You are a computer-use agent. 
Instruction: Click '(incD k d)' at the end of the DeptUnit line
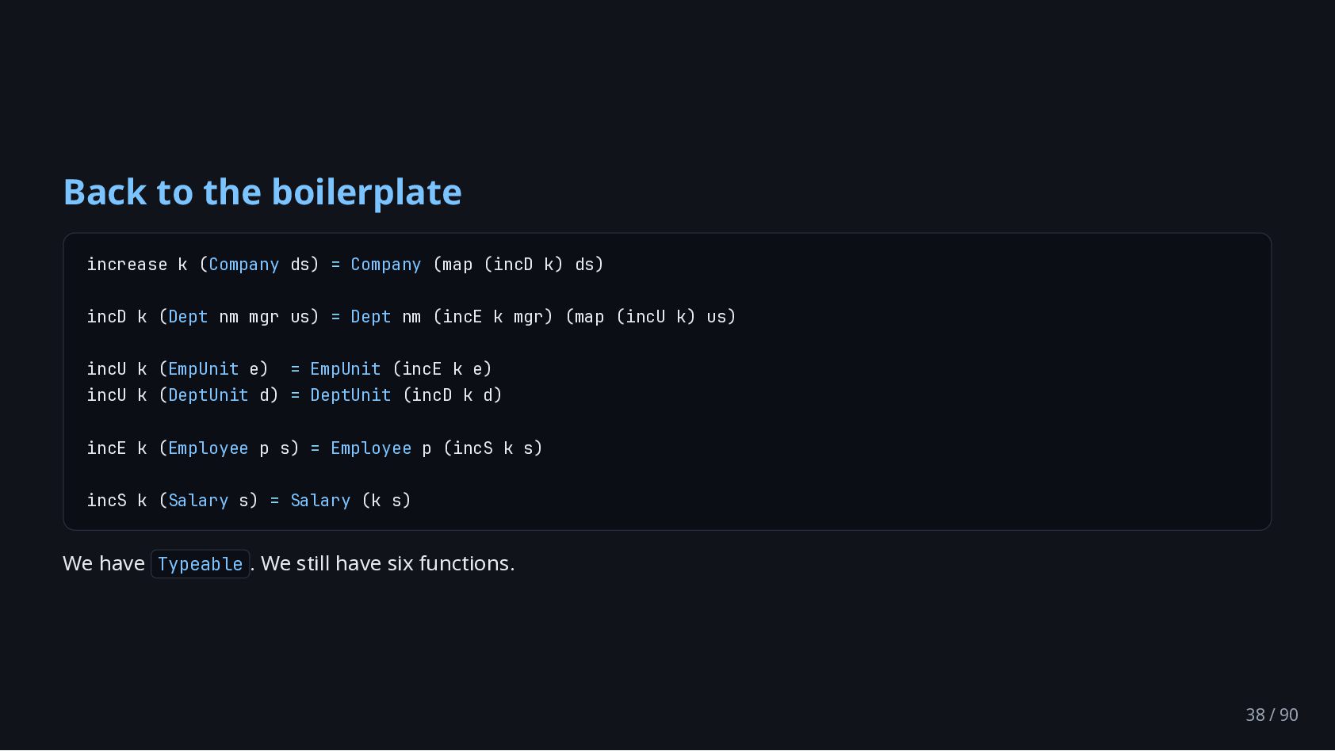(x=453, y=395)
